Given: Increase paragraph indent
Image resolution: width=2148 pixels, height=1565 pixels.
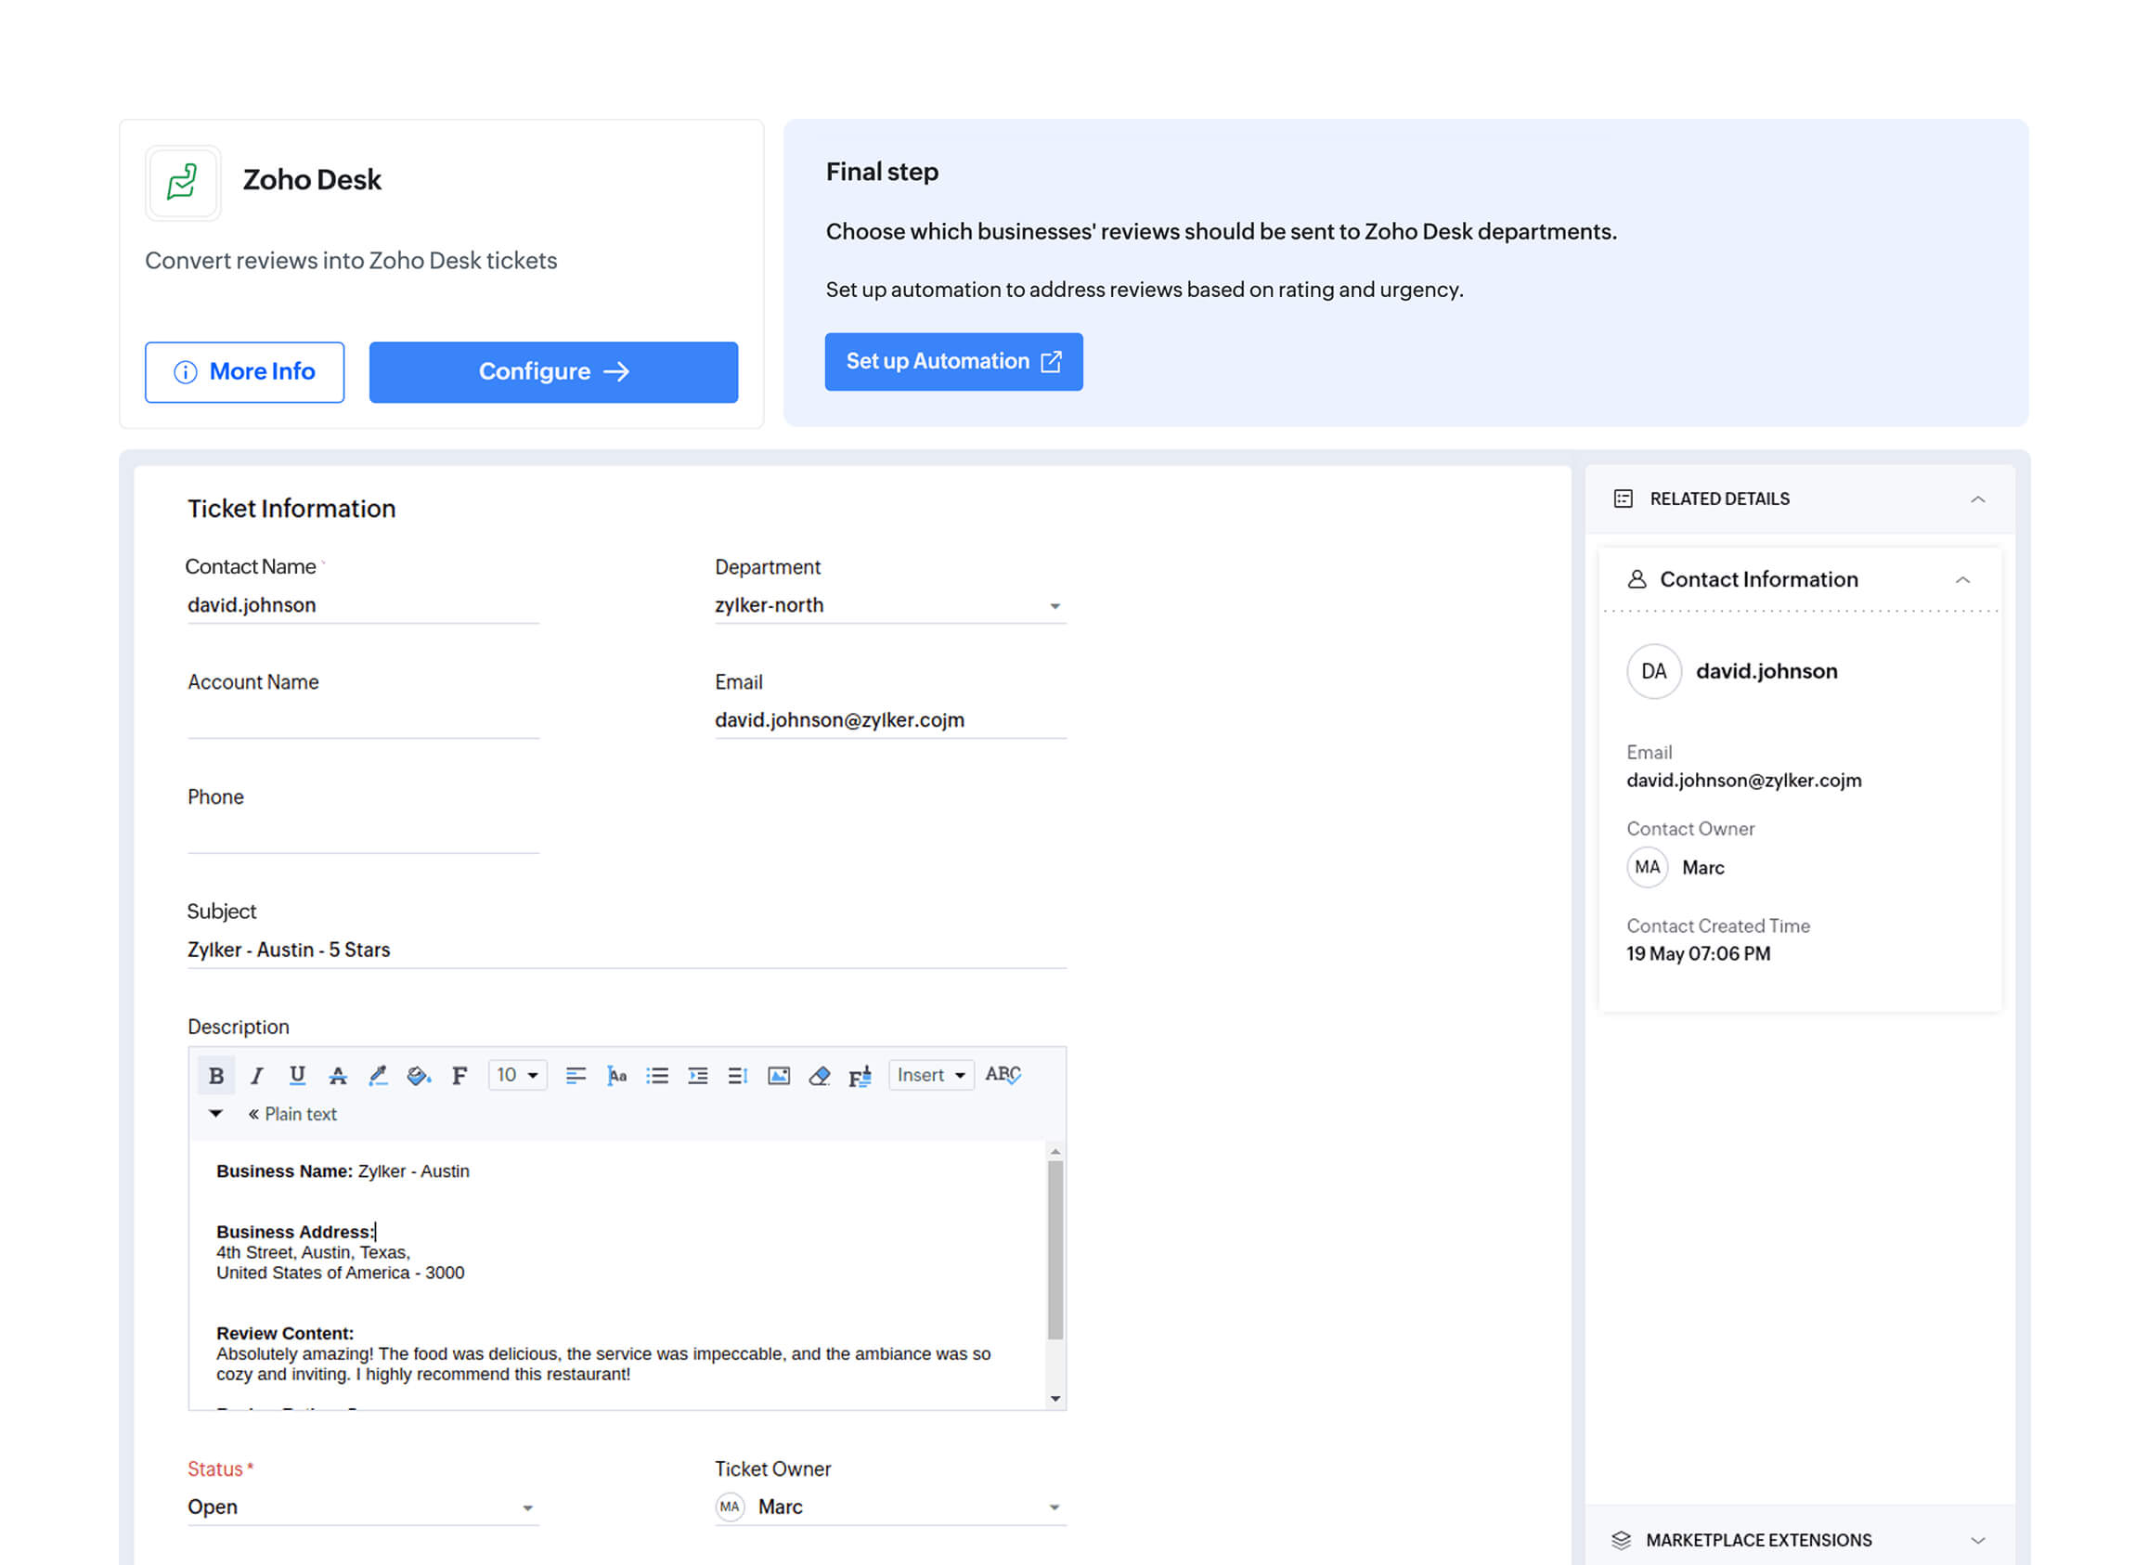Looking at the screenshot, I should click(x=698, y=1075).
